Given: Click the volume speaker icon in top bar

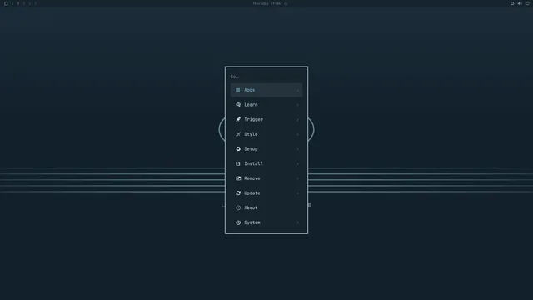Looking at the screenshot, I should (520, 3).
